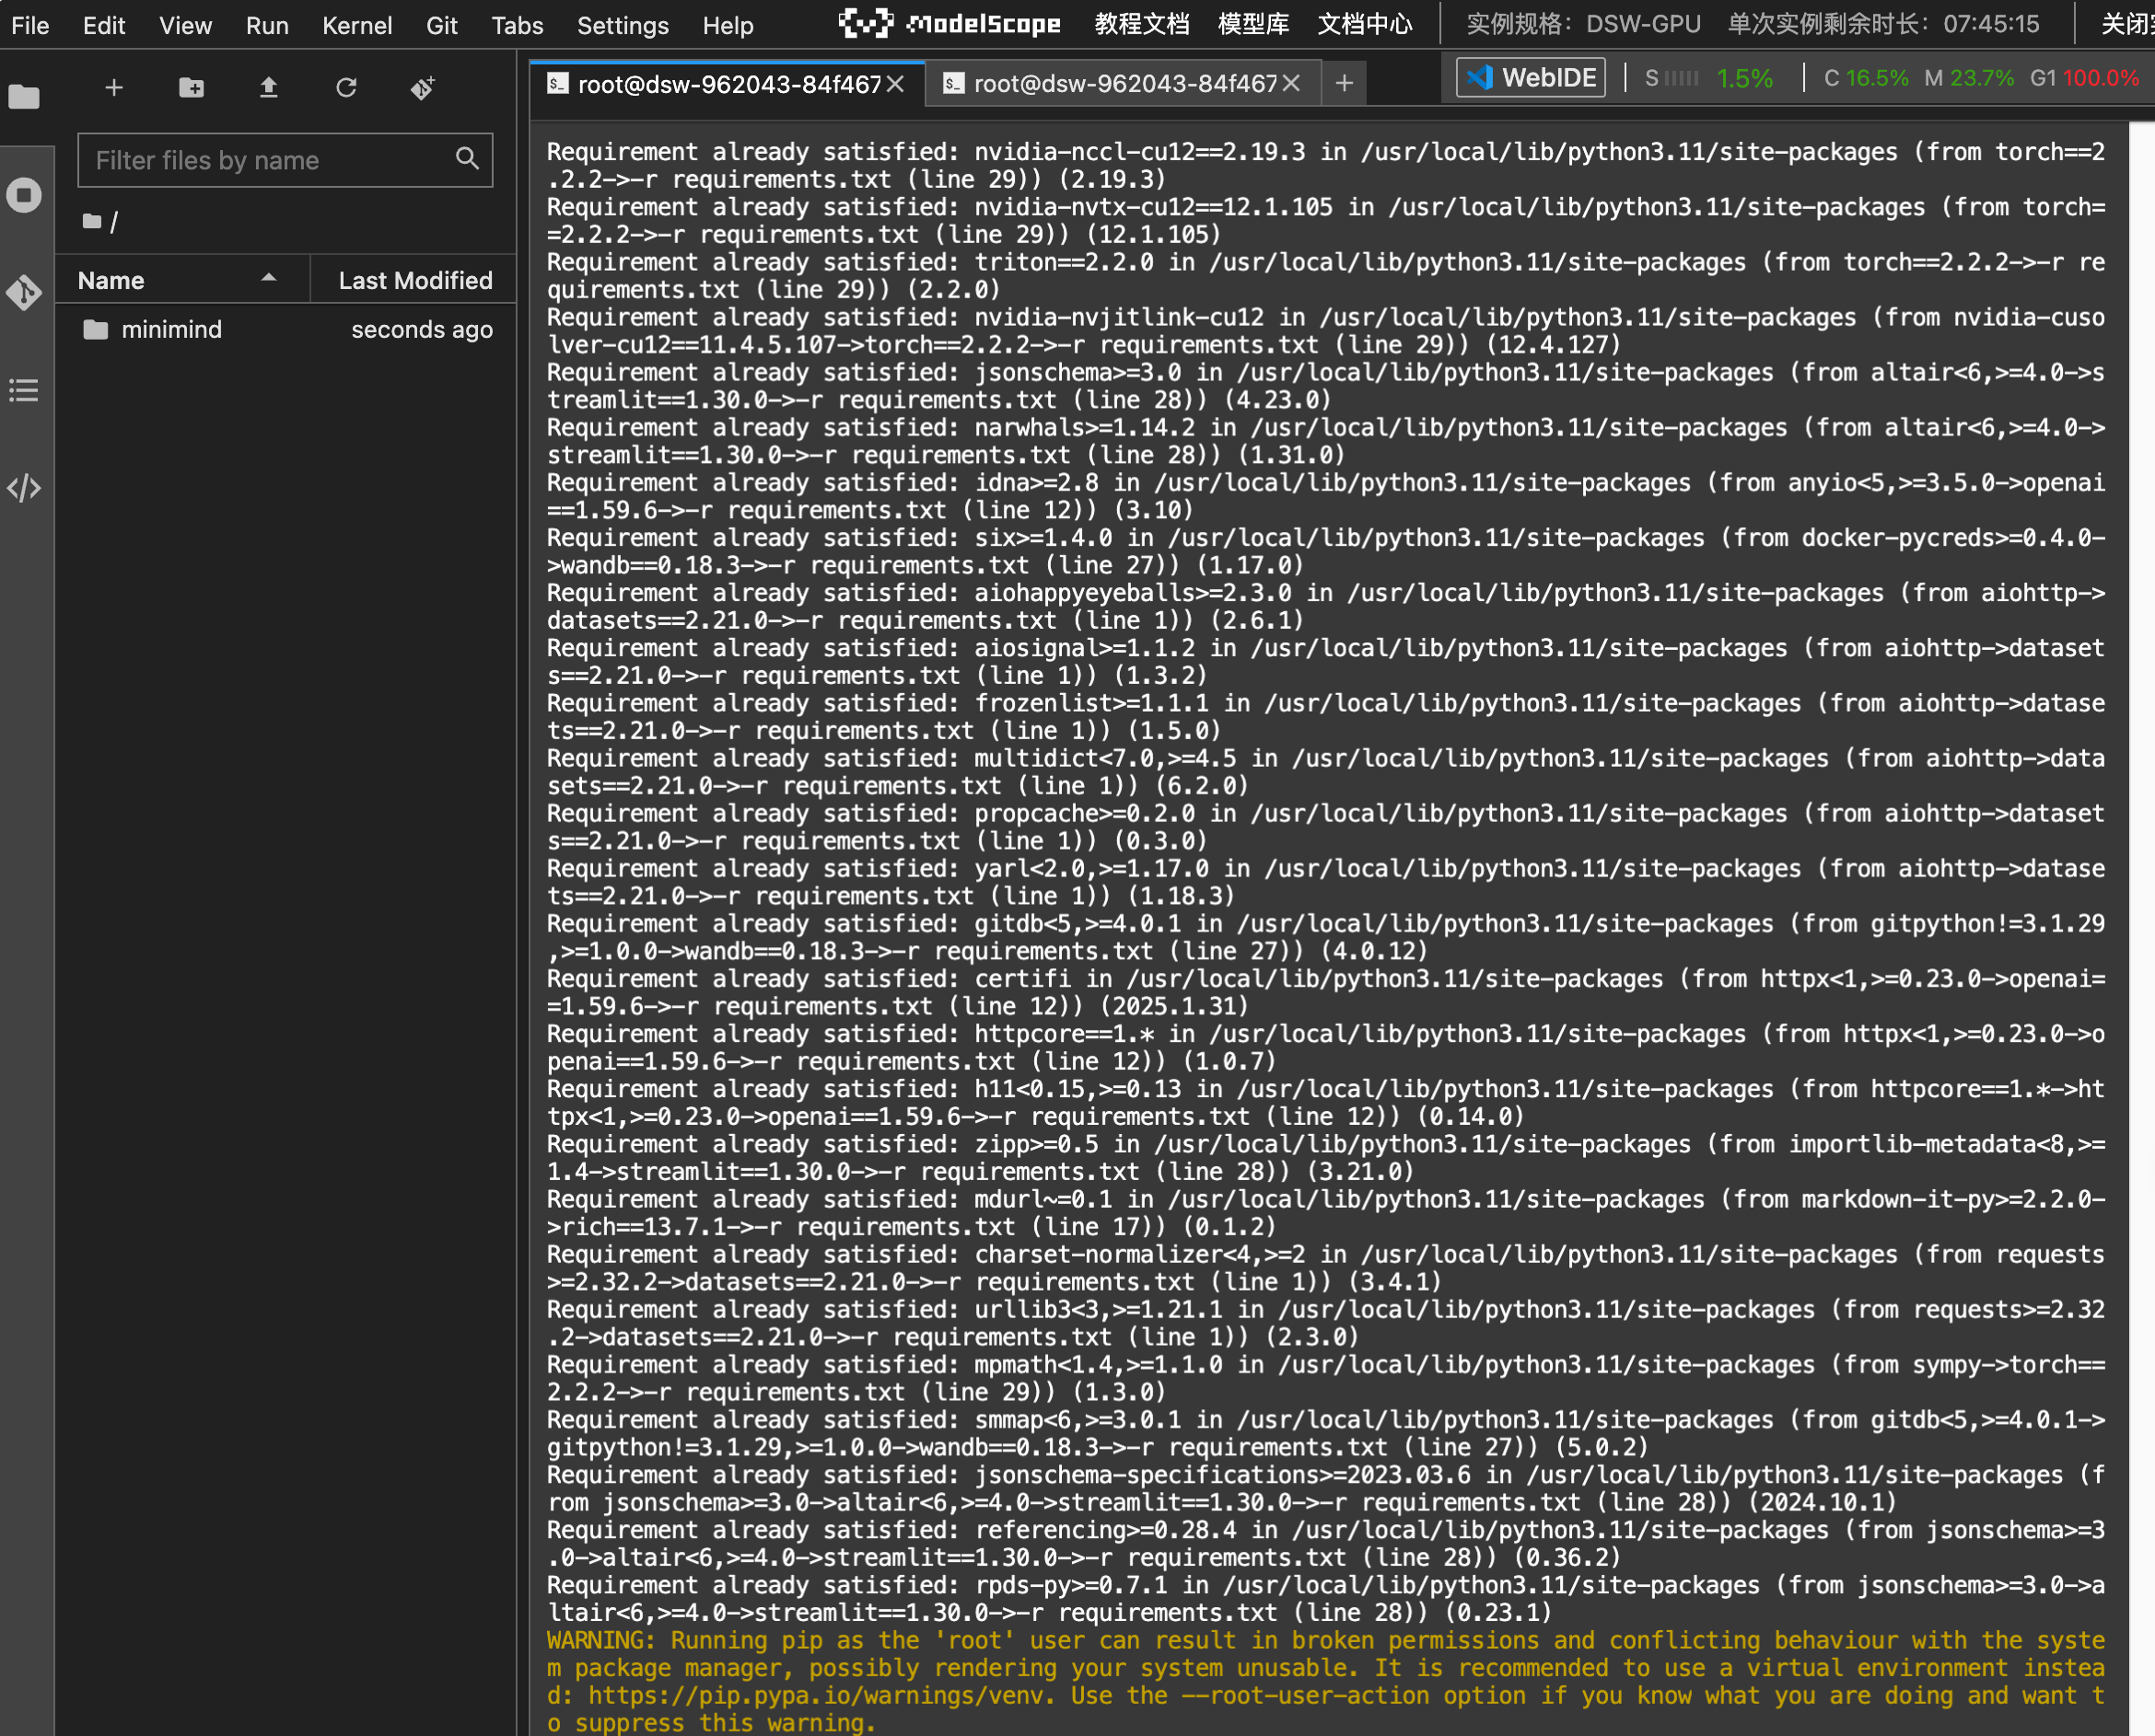Refresh the file list
The image size is (2155, 1736).
346,88
